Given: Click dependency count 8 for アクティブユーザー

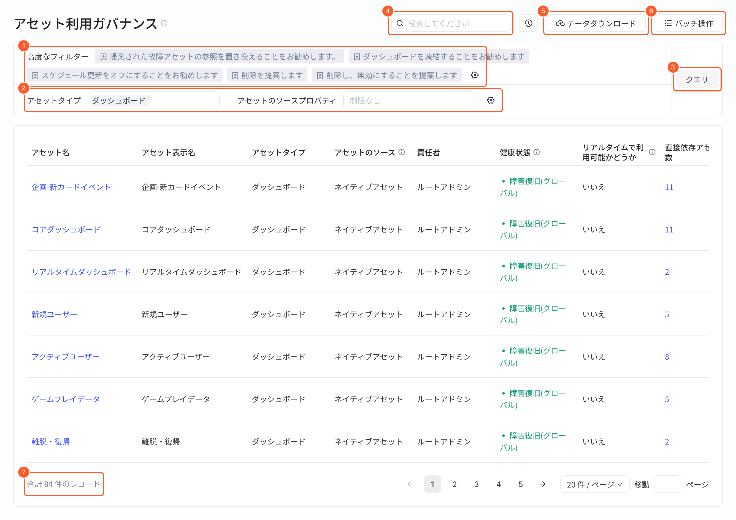Looking at the screenshot, I should (x=667, y=357).
